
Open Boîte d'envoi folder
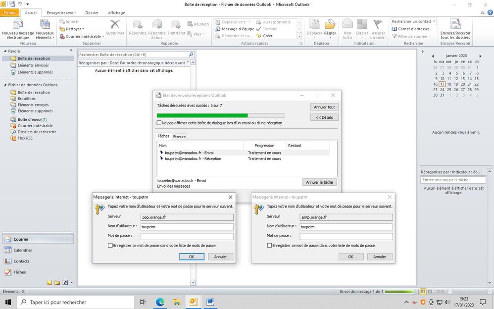pyautogui.click(x=30, y=119)
